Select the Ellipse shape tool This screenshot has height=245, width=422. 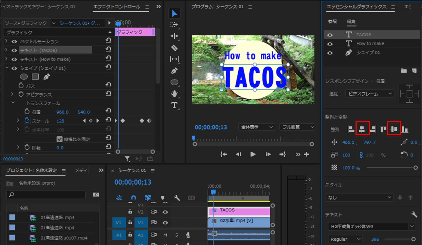click(x=174, y=82)
